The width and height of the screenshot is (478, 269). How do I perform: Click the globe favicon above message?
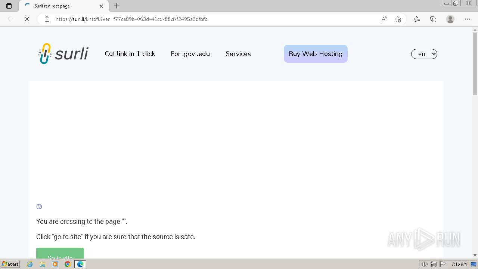pos(39,207)
